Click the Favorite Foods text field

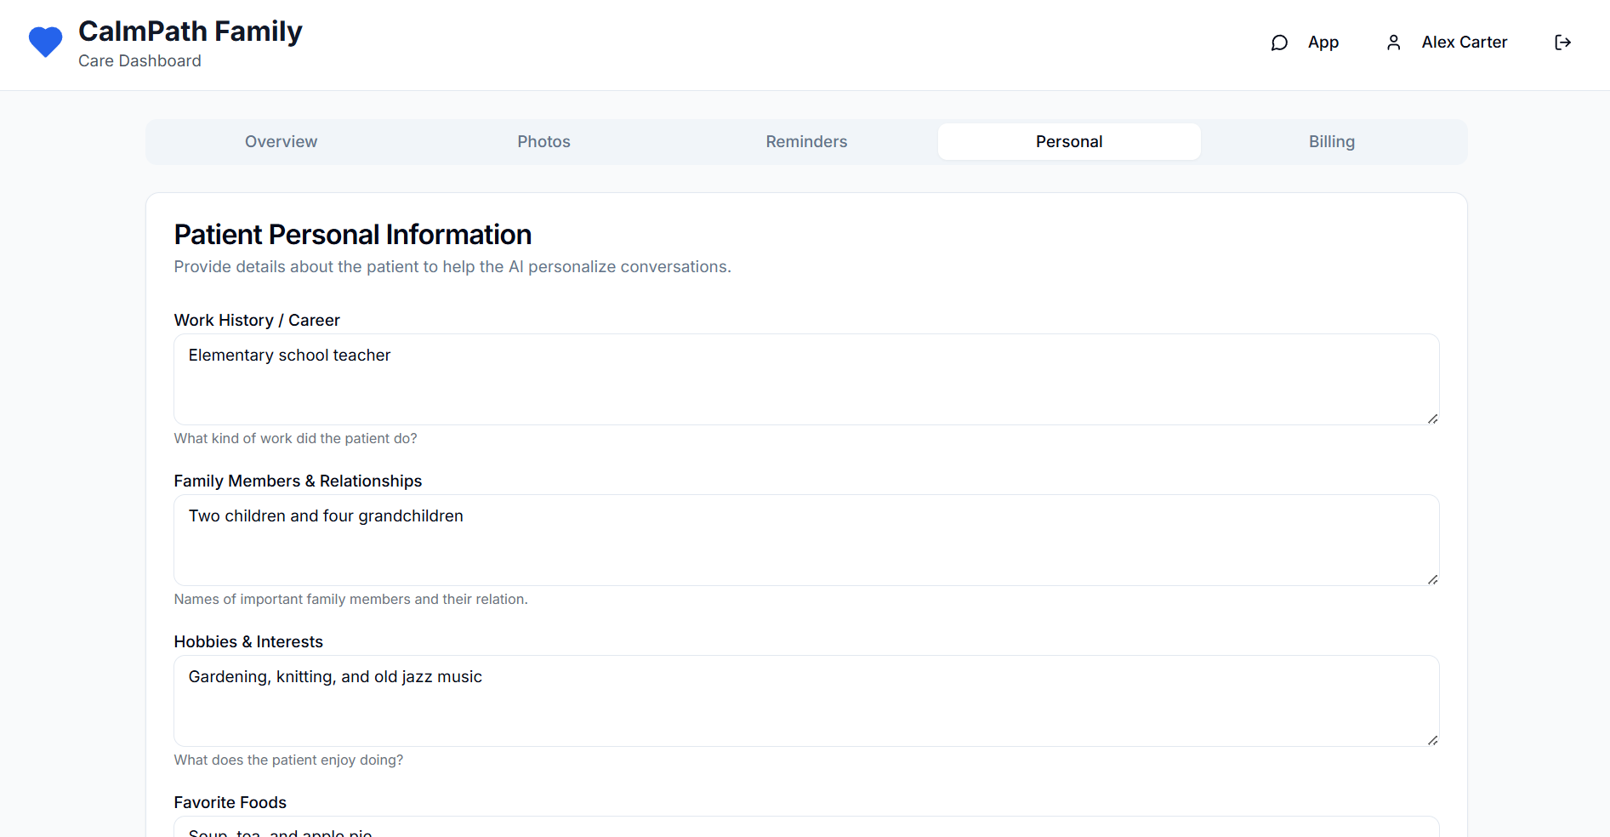tap(805, 828)
